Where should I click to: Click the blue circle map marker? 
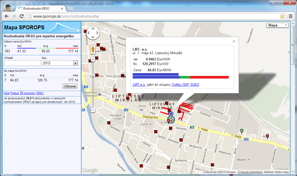tap(171, 114)
